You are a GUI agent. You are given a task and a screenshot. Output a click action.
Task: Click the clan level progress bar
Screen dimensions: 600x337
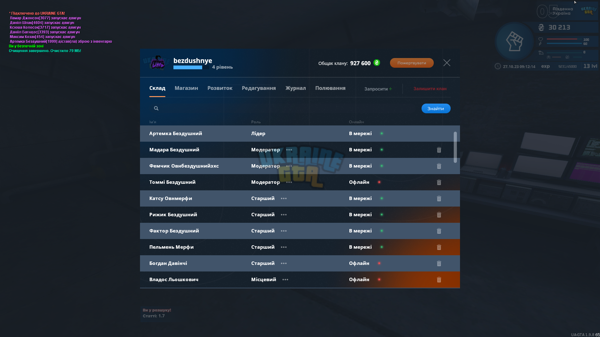pyautogui.click(x=191, y=67)
